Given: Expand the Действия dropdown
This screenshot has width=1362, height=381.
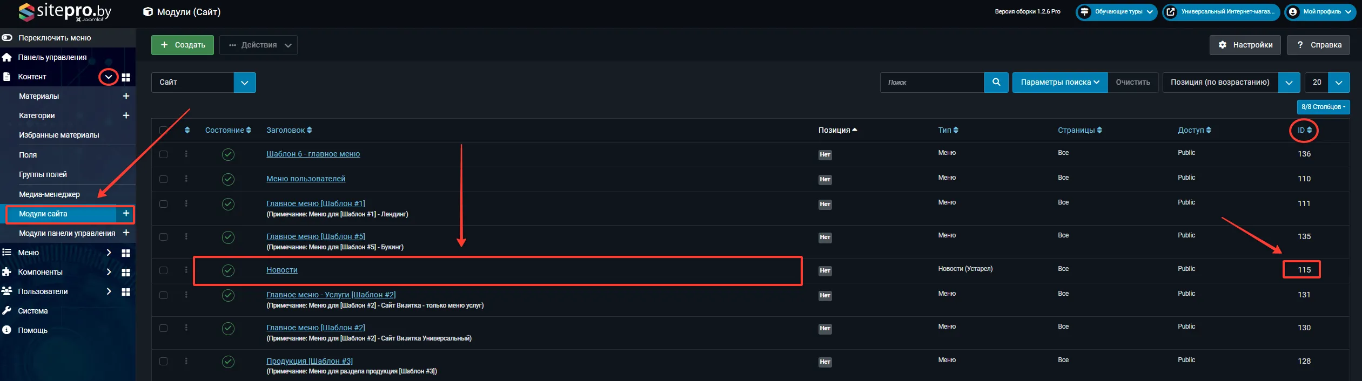Looking at the screenshot, I should tap(259, 45).
